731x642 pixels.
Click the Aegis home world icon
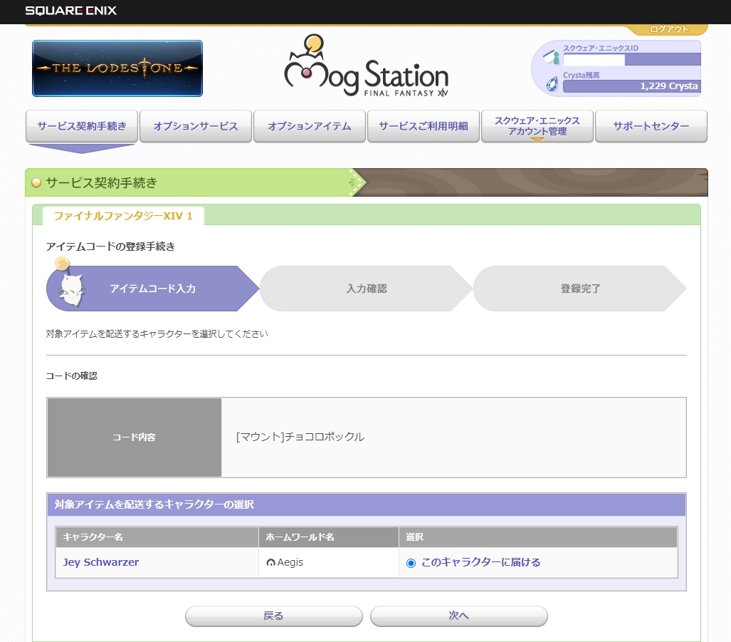click(x=270, y=563)
